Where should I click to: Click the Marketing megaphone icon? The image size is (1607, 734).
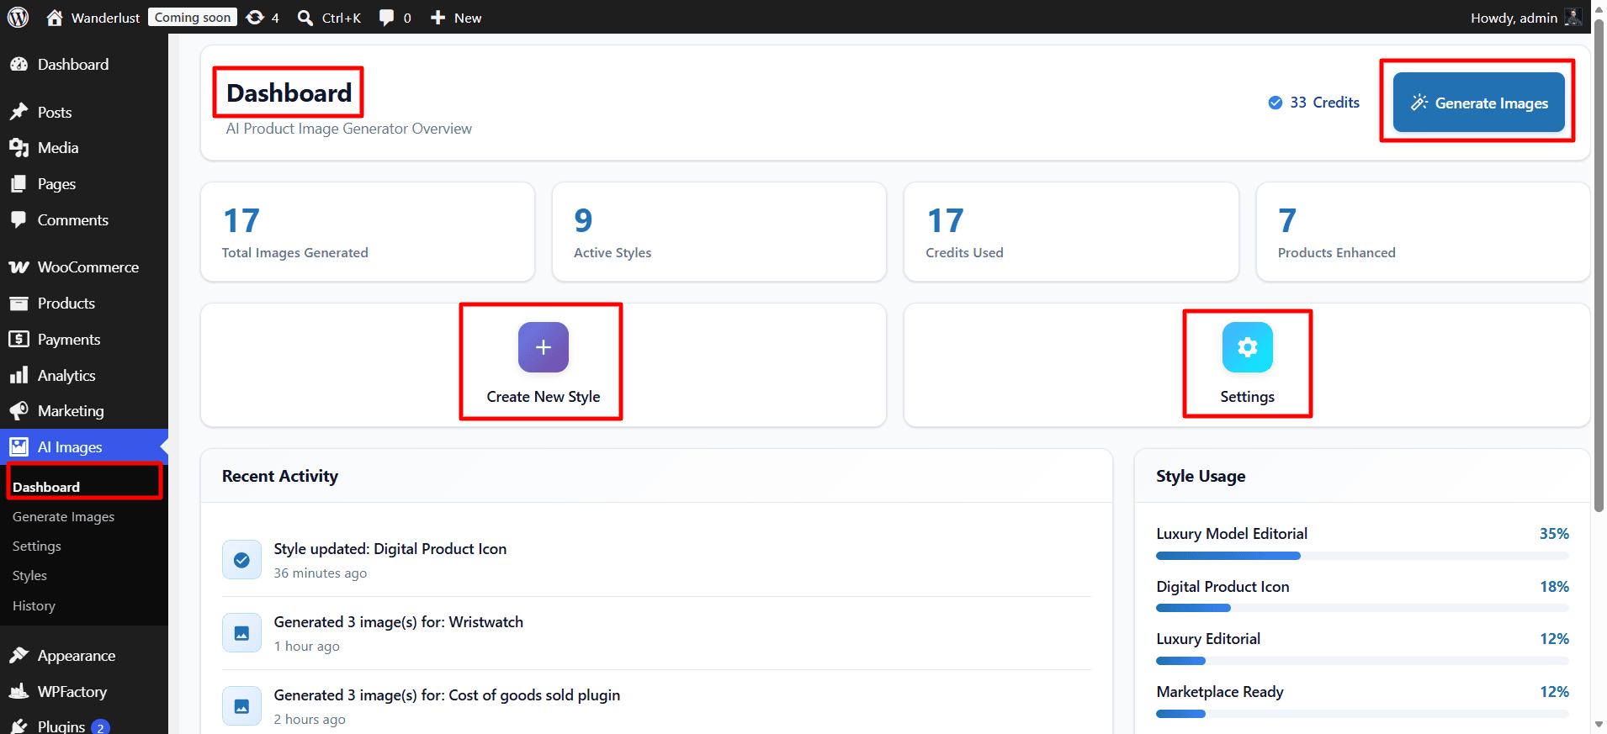19,411
